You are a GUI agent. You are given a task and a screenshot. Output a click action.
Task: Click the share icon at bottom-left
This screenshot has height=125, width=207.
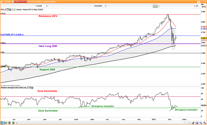(2, 123)
